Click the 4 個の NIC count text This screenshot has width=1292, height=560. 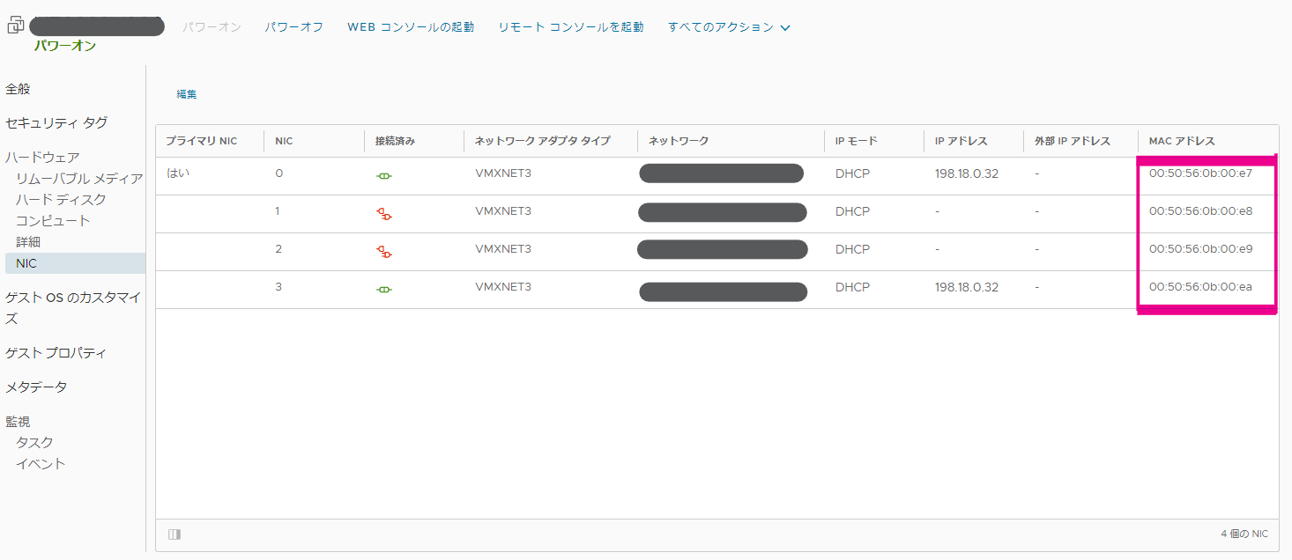coord(1244,534)
